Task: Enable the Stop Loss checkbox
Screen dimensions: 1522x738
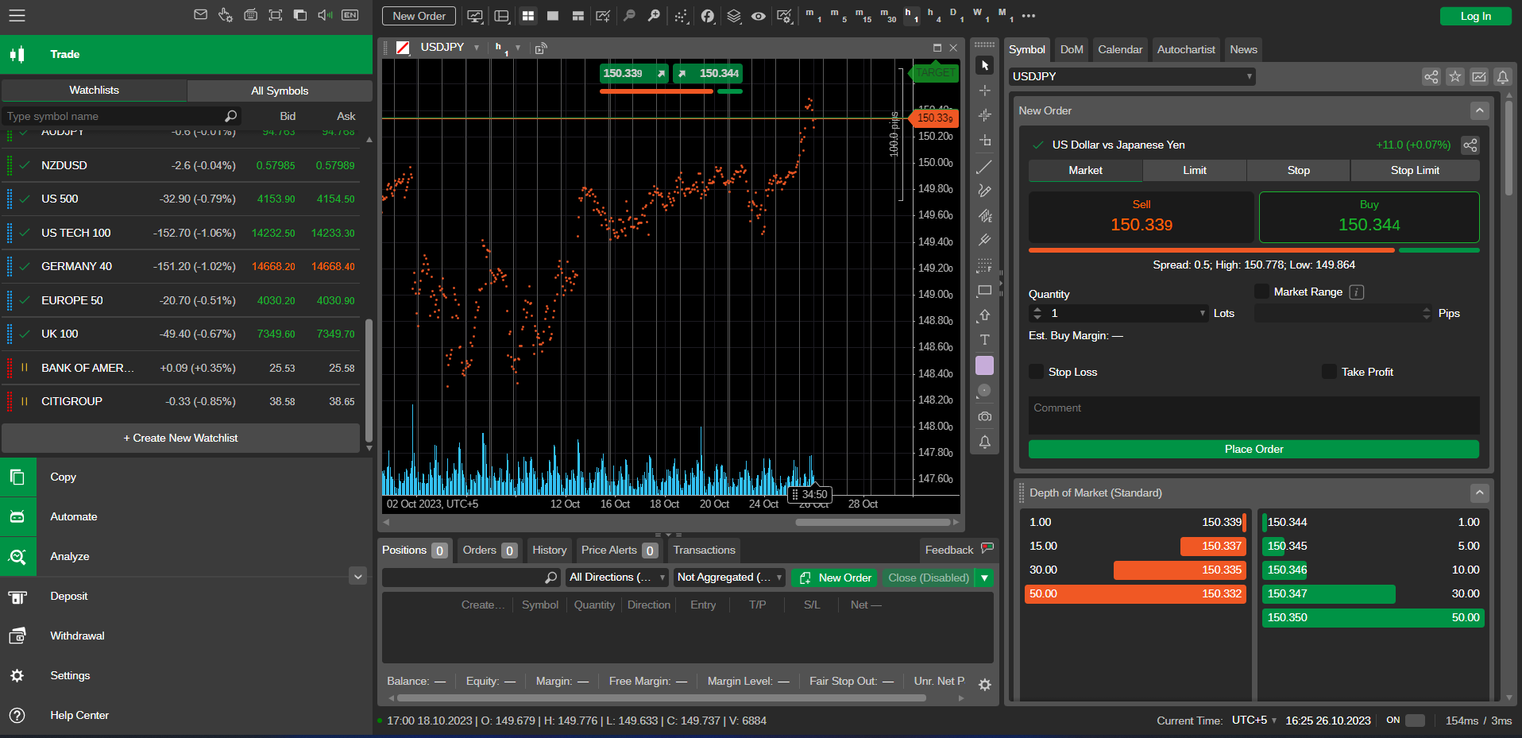Action: 1036,371
